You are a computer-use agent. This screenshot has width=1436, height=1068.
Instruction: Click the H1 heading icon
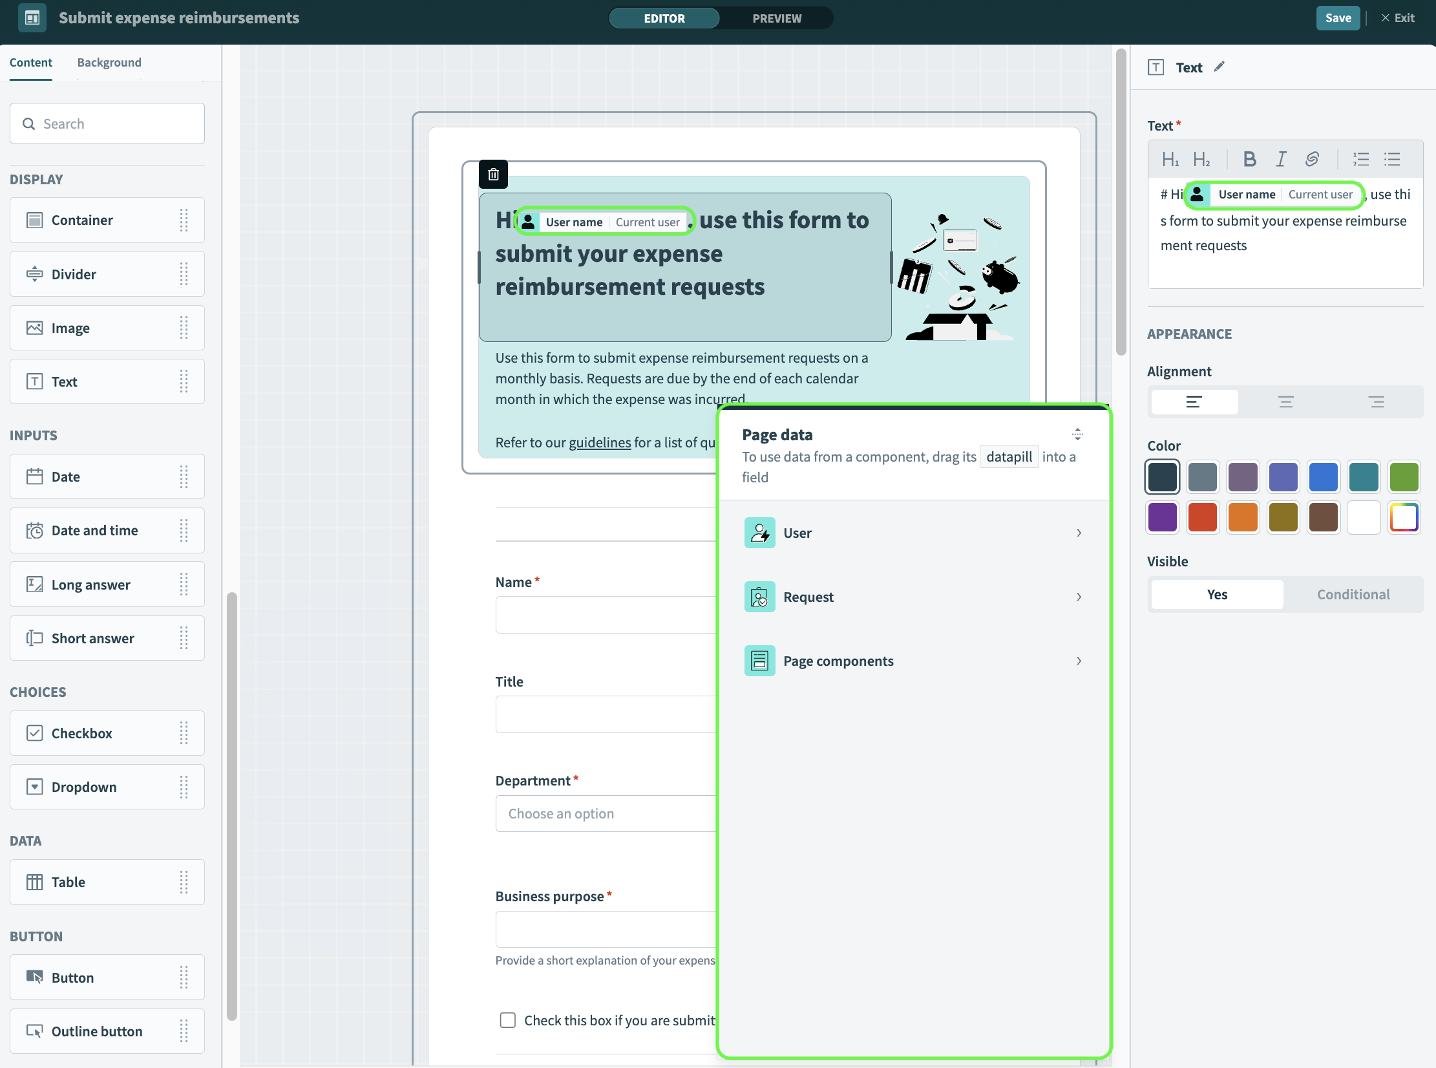point(1170,158)
